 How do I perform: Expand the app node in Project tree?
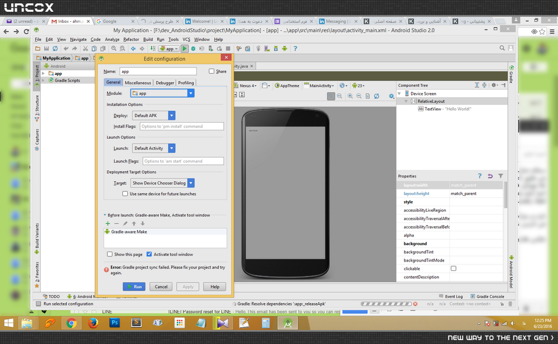(44, 73)
